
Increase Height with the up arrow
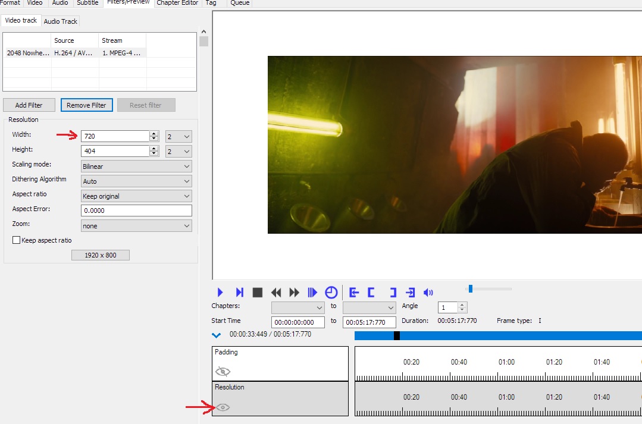coord(154,149)
